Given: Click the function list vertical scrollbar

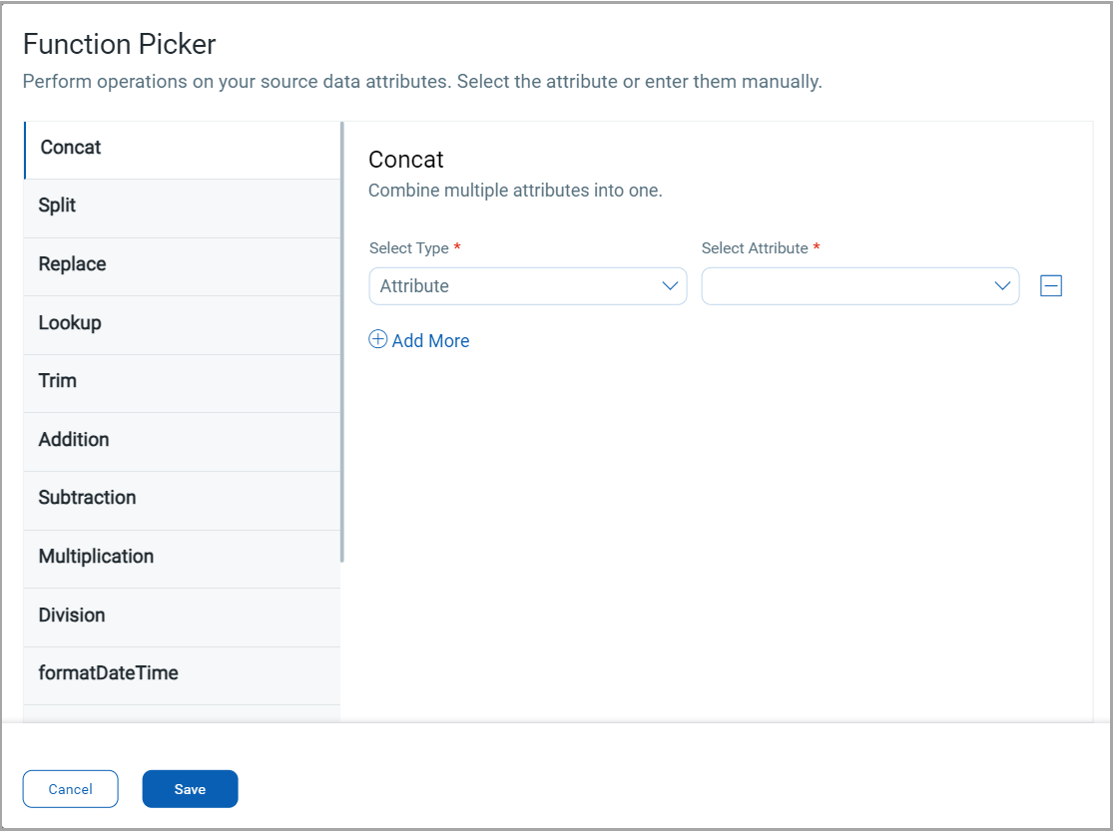Looking at the screenshot, I should [x=342, y=339].
